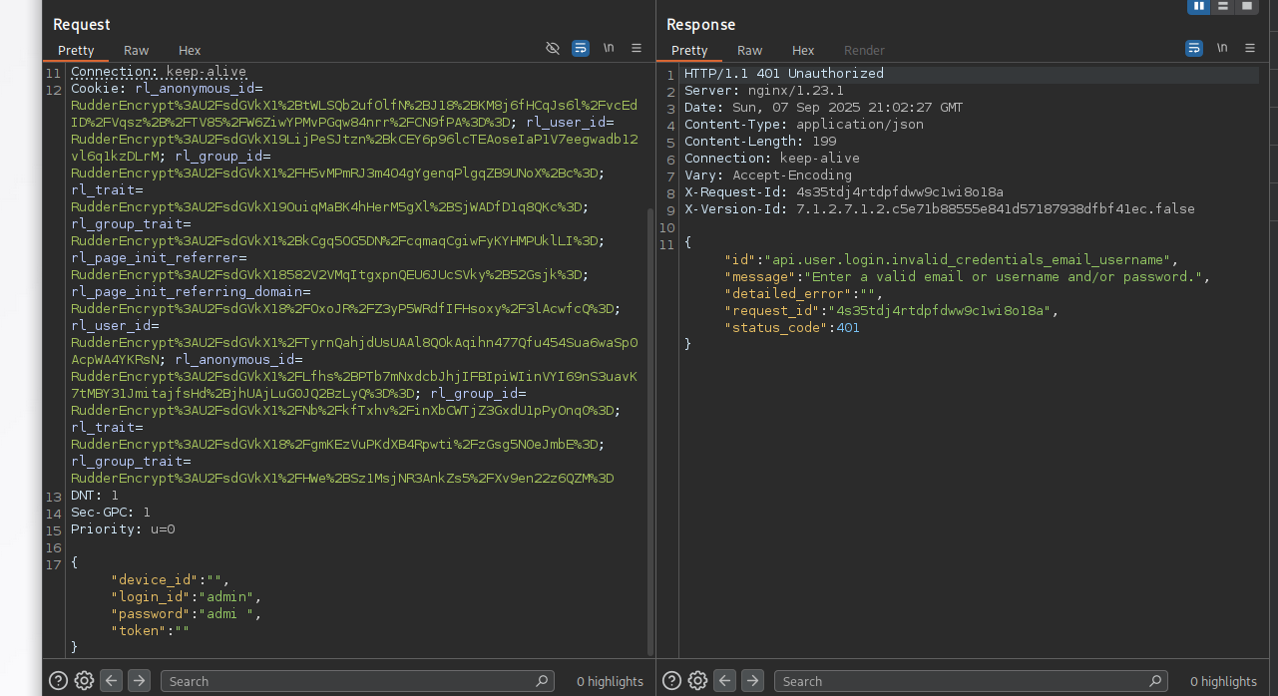Image resolution: width=1278 pixels, height=696 pixels.
Task: Switch to side-by-side split layout
Action: pyautogui.click(x=1198, y=6)
